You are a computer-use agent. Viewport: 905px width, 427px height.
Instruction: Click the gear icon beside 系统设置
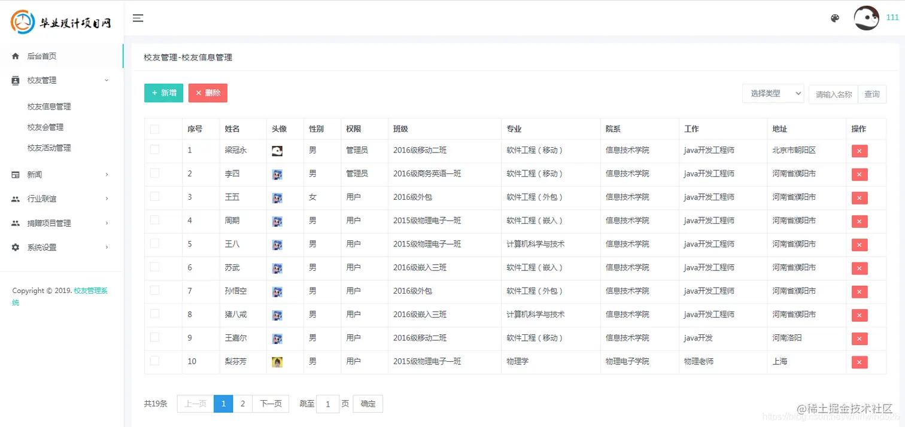coord(16,247)
